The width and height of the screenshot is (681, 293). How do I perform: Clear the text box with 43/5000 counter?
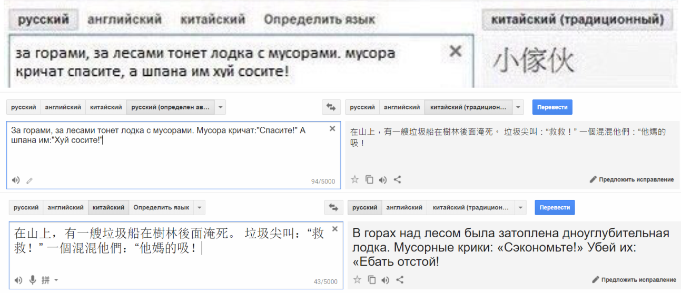(x=334, y=229)
